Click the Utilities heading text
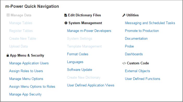The width and height of the screenshot is (183, 102). [x=133, y=15]
